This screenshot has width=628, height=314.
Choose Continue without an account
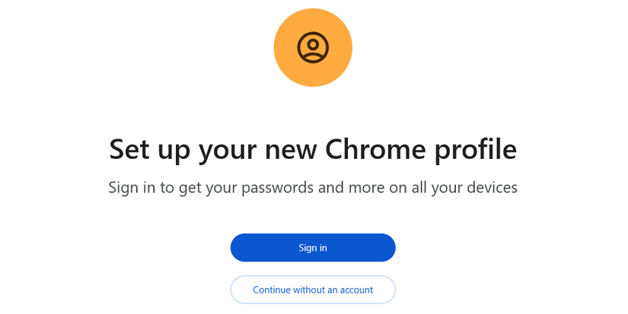tap(313, 290)
